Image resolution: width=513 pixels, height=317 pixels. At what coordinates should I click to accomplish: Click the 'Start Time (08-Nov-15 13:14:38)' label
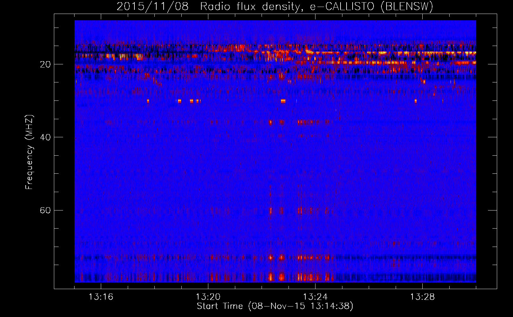tap(275, 306)
